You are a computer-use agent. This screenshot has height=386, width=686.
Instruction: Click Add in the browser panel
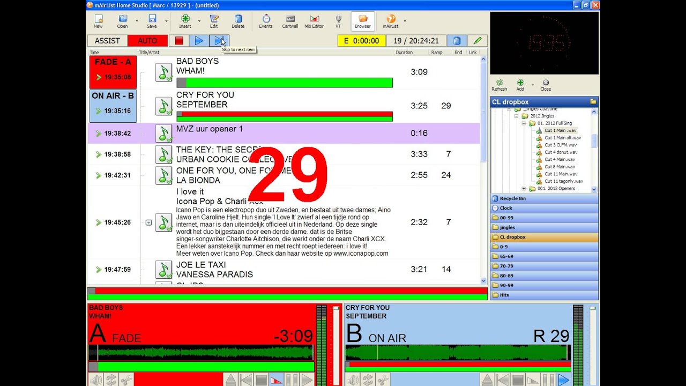[520, 85]
